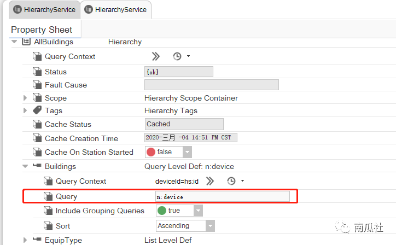Toggle the red false indicator for Cache On Station Started

[x=151, y=152]
